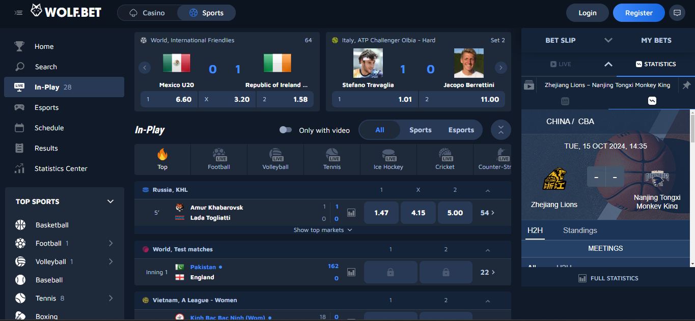Click the video stream icon beside Zhejiang Lions
The image size is (695, 321).
point(529,85)
